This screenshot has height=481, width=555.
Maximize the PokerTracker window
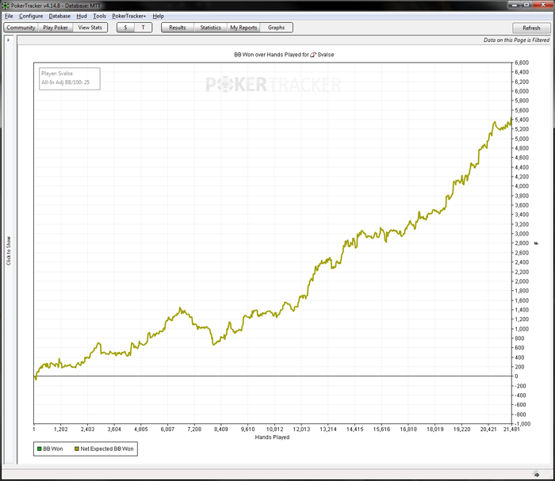pyautogui.click(x=526, y=5)
